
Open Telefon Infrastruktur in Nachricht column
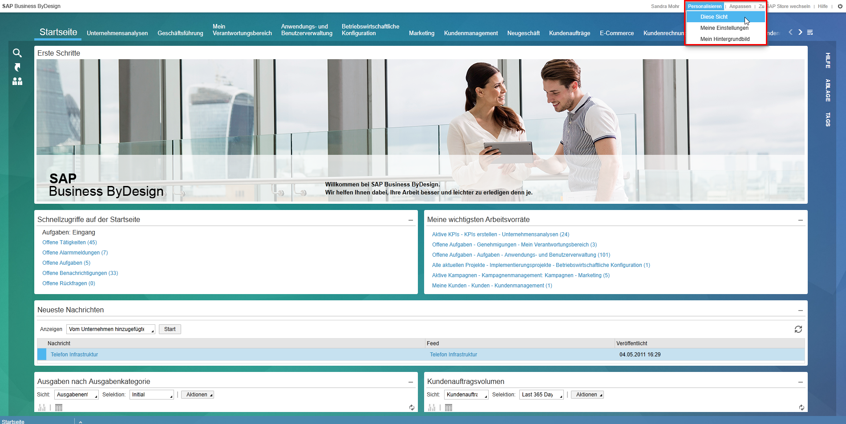pyautogui.click(x=74, y=355)
